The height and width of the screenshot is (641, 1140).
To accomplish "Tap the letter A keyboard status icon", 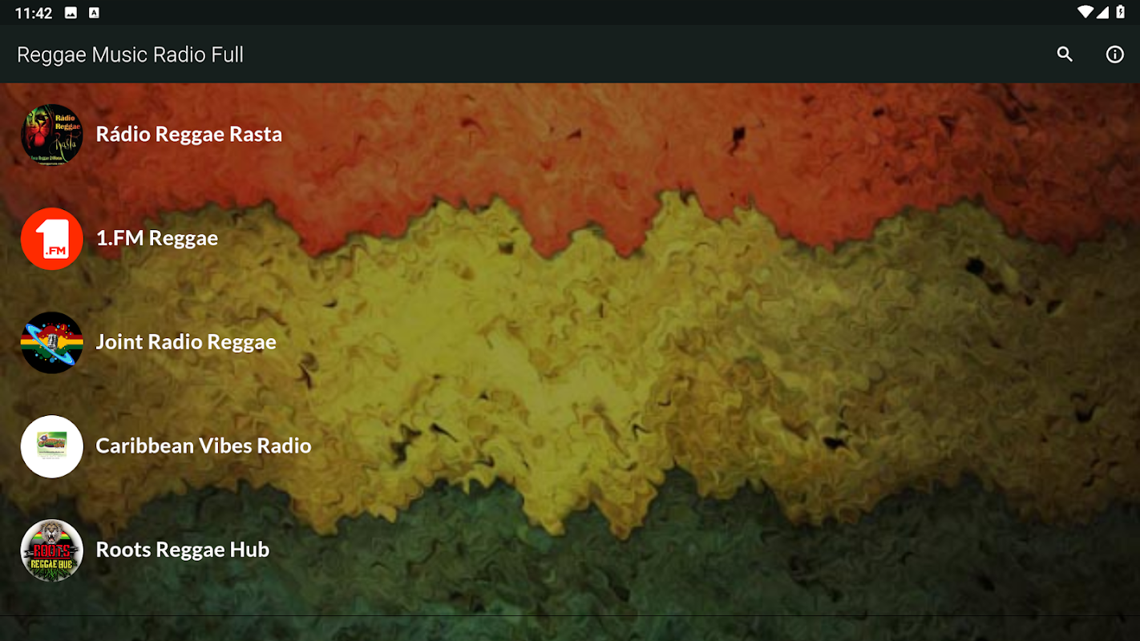I will (95, 13).
